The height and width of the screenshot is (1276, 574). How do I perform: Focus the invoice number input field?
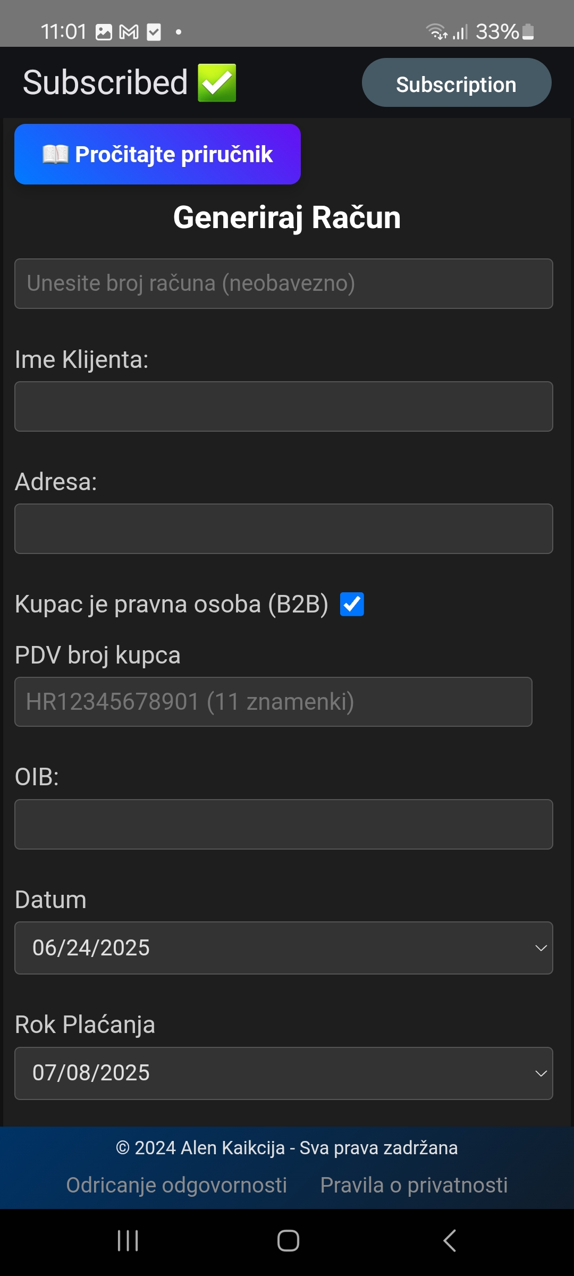point(283,283)
